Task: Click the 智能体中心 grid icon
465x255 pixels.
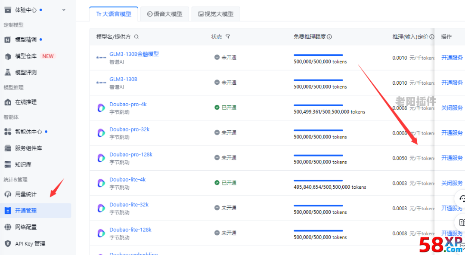Action: pos(8,132)
